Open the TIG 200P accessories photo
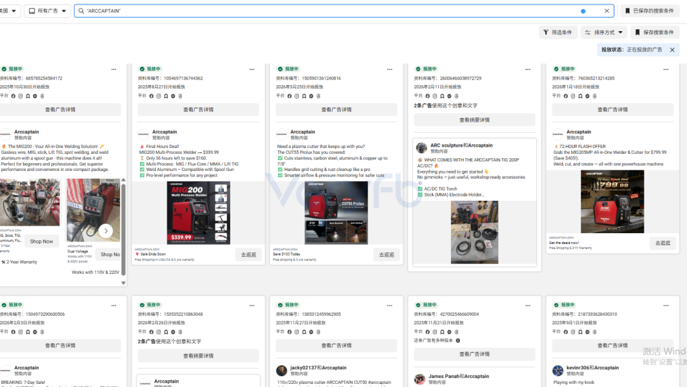This screenshot has height=387, width=687. point(475,232)
